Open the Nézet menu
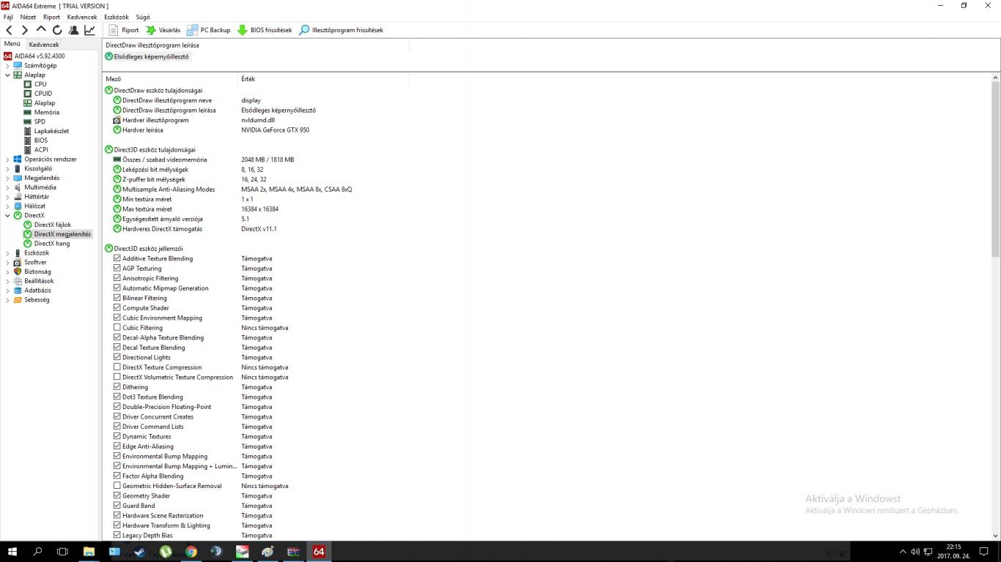1001x562 pixels. [x=28, y=17]
